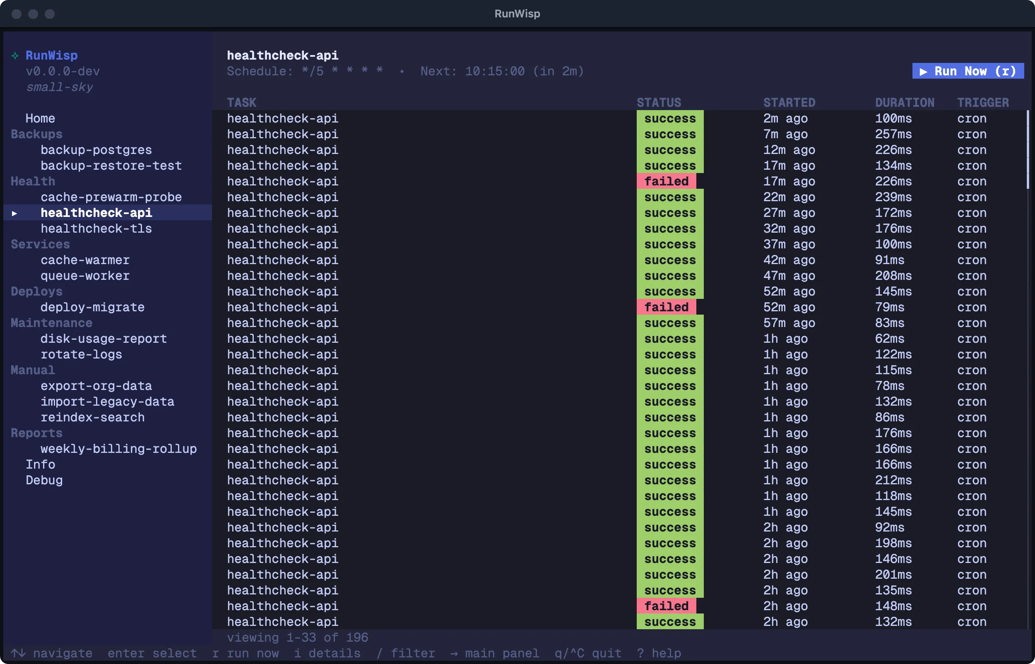Click the STATUS column header
This screenshot has width=1035, height=664.
click(659, 103)
